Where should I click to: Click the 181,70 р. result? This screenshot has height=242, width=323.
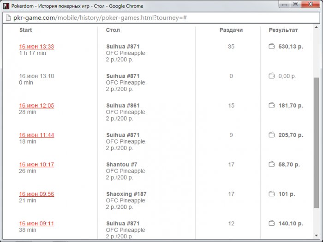click(x=291, y=106)
